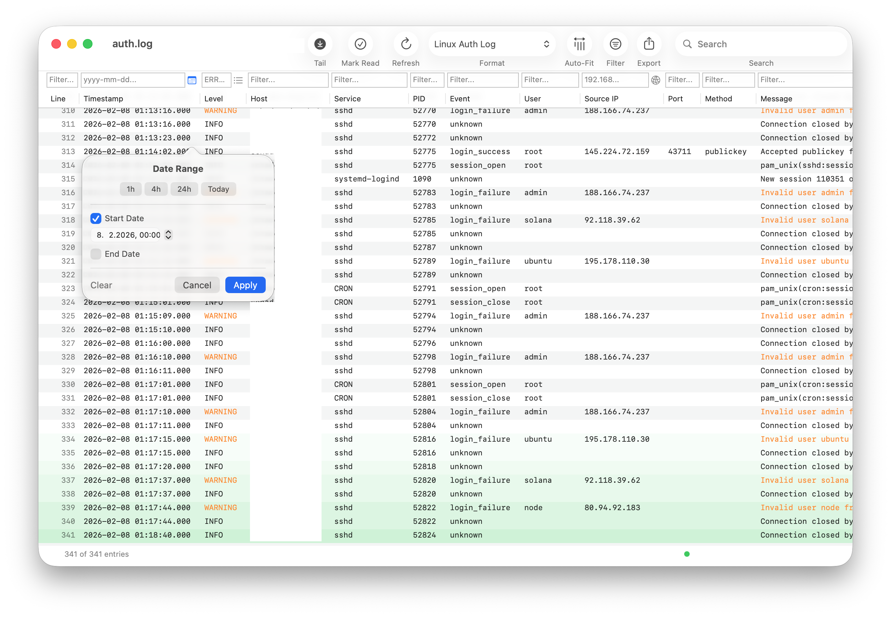Export the auth.log via the share icon
Image resolution: width=891 pixels, height=617 pixels.
coord(649,44)
